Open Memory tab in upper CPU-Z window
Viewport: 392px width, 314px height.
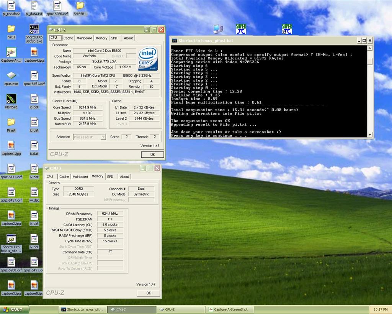tap(101, 38)
